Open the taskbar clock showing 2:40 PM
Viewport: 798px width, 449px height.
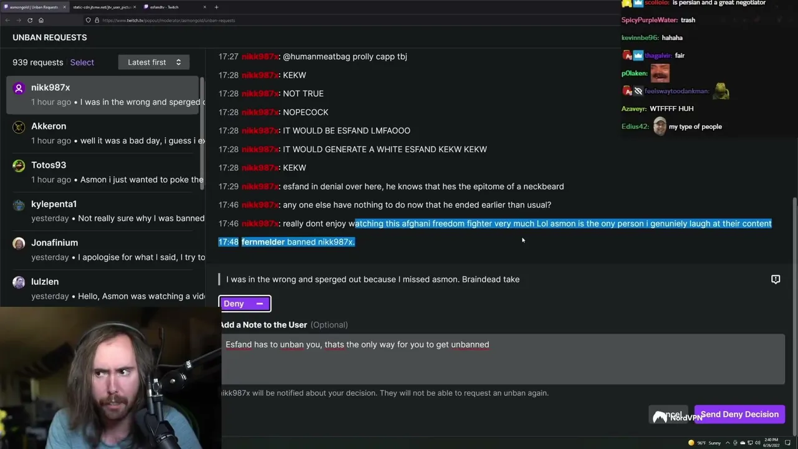tap(770, 443)
